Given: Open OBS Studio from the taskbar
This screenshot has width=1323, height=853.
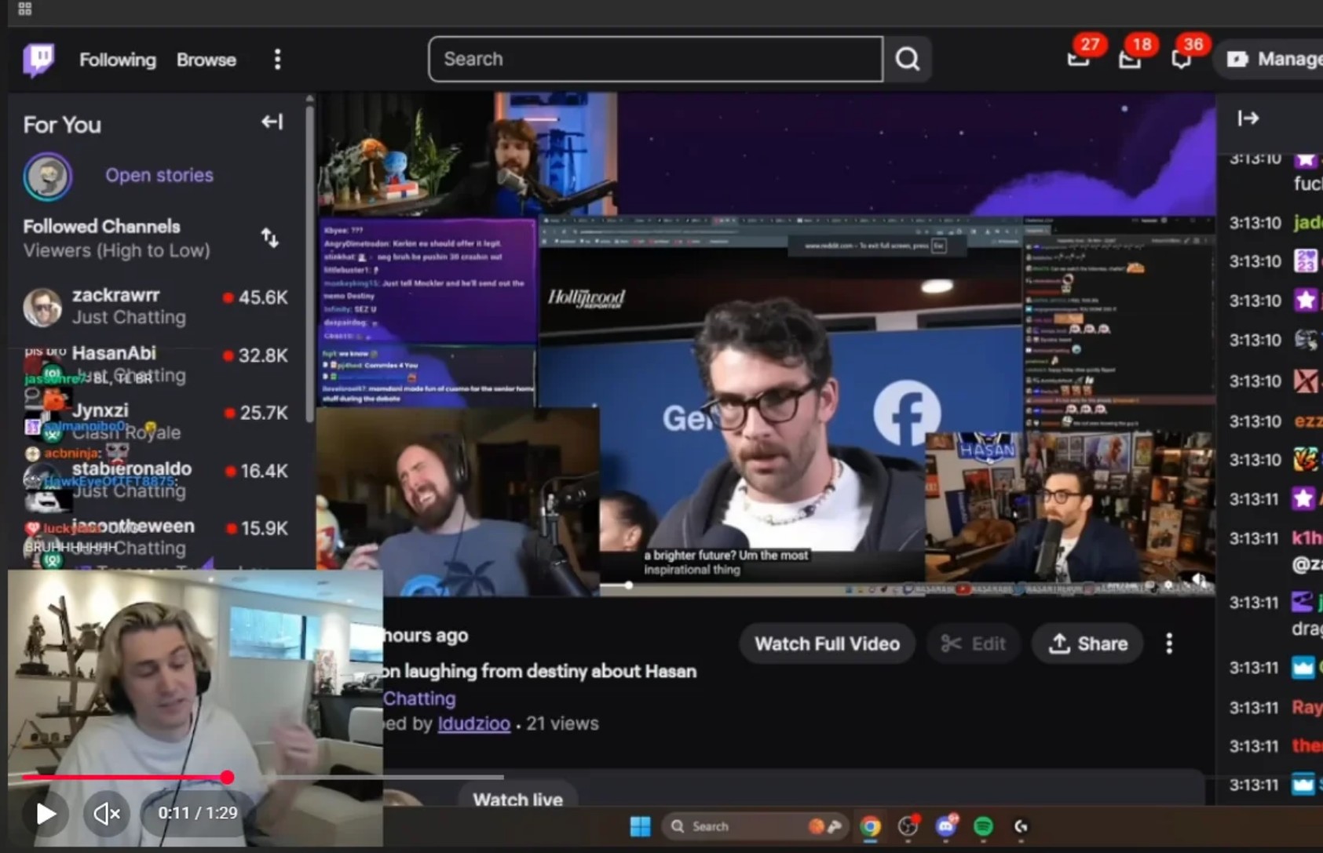Looking at the screenshot, I should [x=908, y=826].
